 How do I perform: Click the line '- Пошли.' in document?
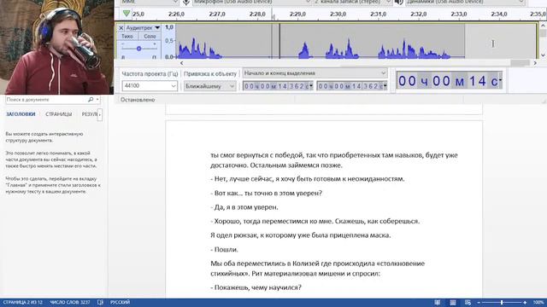tap(224, 250)
